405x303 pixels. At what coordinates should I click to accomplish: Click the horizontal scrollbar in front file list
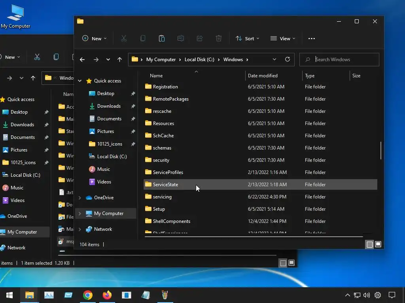pyautogui.click(x=254, y=236)
